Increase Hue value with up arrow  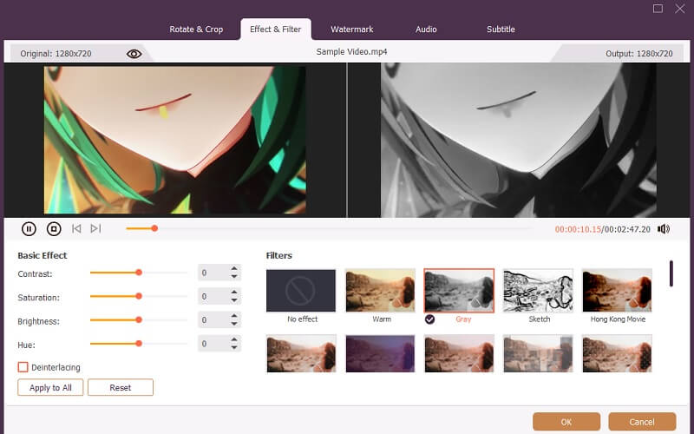coord(234,340)
